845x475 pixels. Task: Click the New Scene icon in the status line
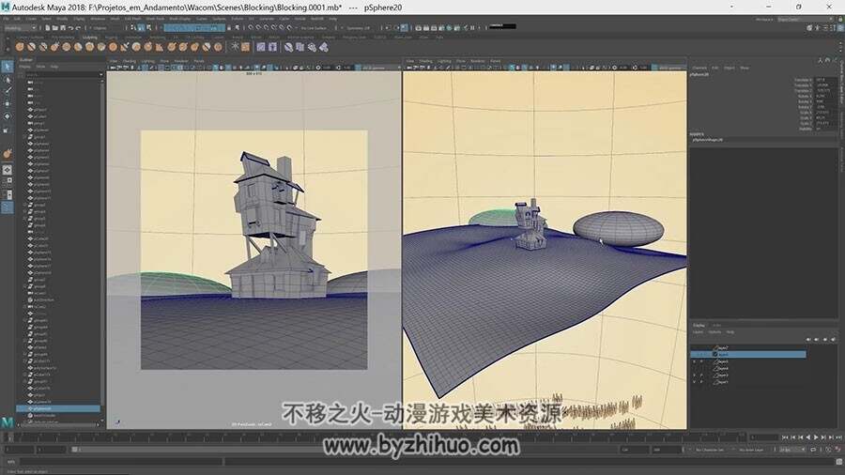[48, 28]
